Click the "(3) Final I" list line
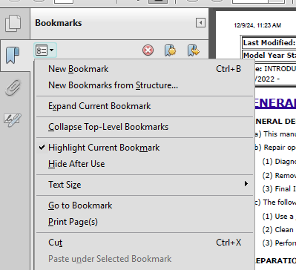296x270 pixels. [x=279, y=189]
